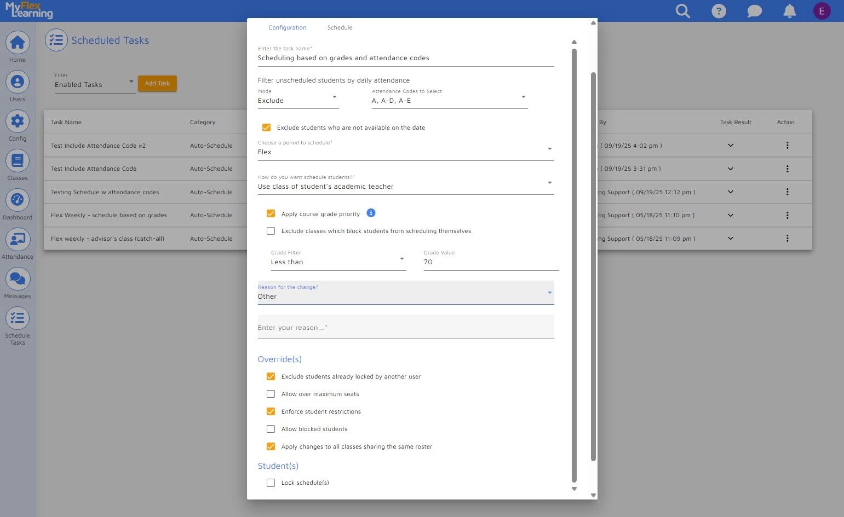Image resolution: width=844 pixels, height=517 pixels.
Task: Click the Task Name column header
Action: (x=66, y=123)
